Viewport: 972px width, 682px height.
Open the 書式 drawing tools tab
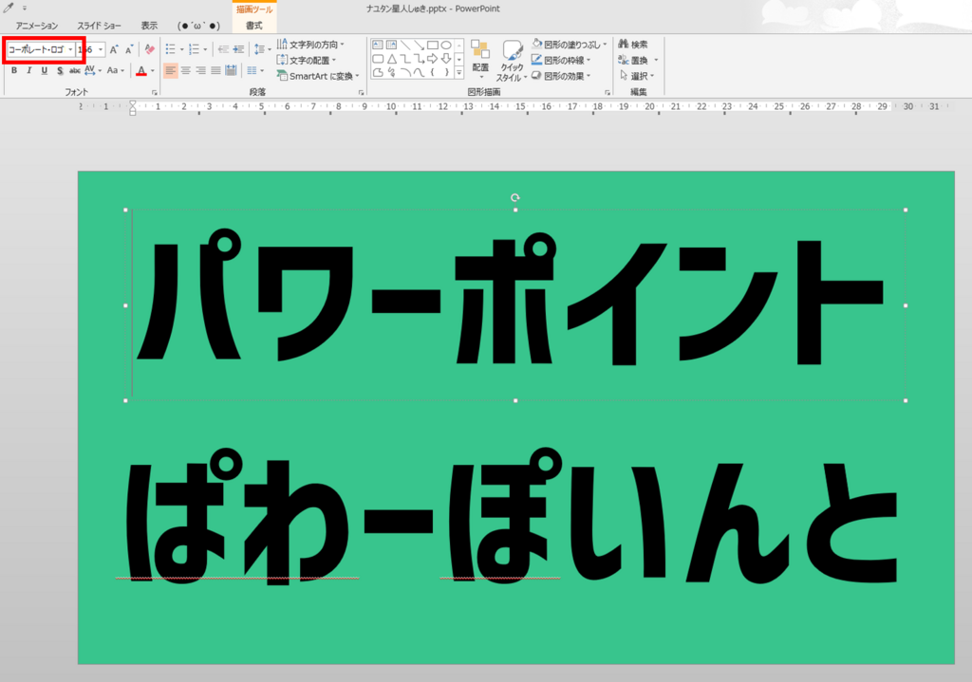[254, 26]
